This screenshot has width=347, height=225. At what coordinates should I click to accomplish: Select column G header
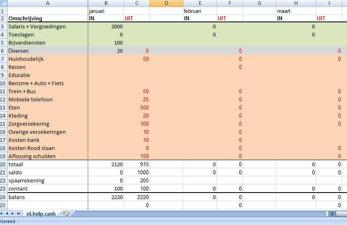[x=259, y=3]
